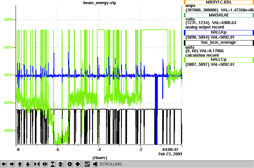The image size is (254, 168).
Task: Zoom out horizontally on time axis
Action: click(x=45, y=164)
